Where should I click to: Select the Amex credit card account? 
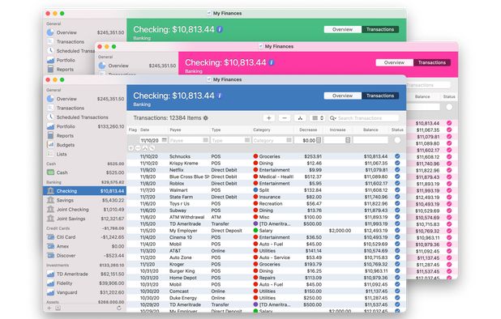pos(85,246)
